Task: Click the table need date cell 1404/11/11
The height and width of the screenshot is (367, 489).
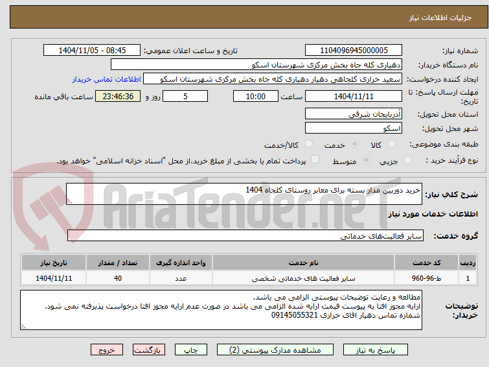Action: click(x=54, y=278)
